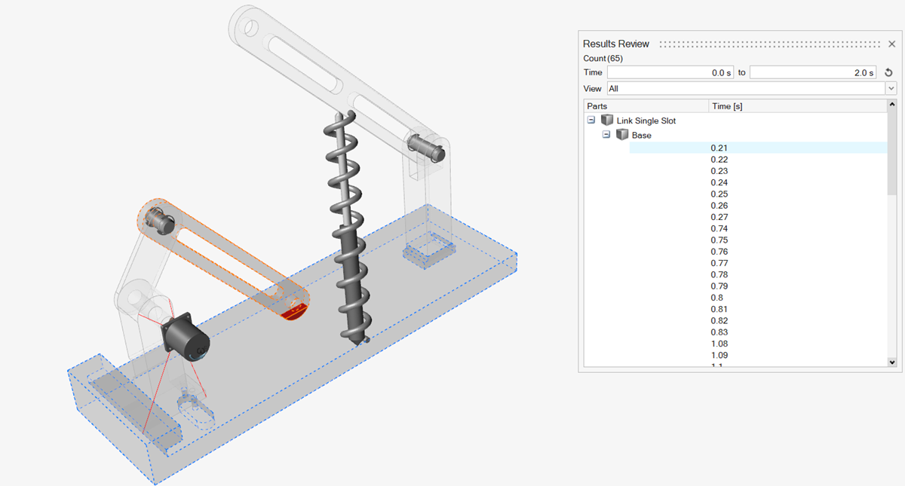This screenshot has width=905, height=486.
Task: Select the 1.08 time entry
Action: click(719, 344)
